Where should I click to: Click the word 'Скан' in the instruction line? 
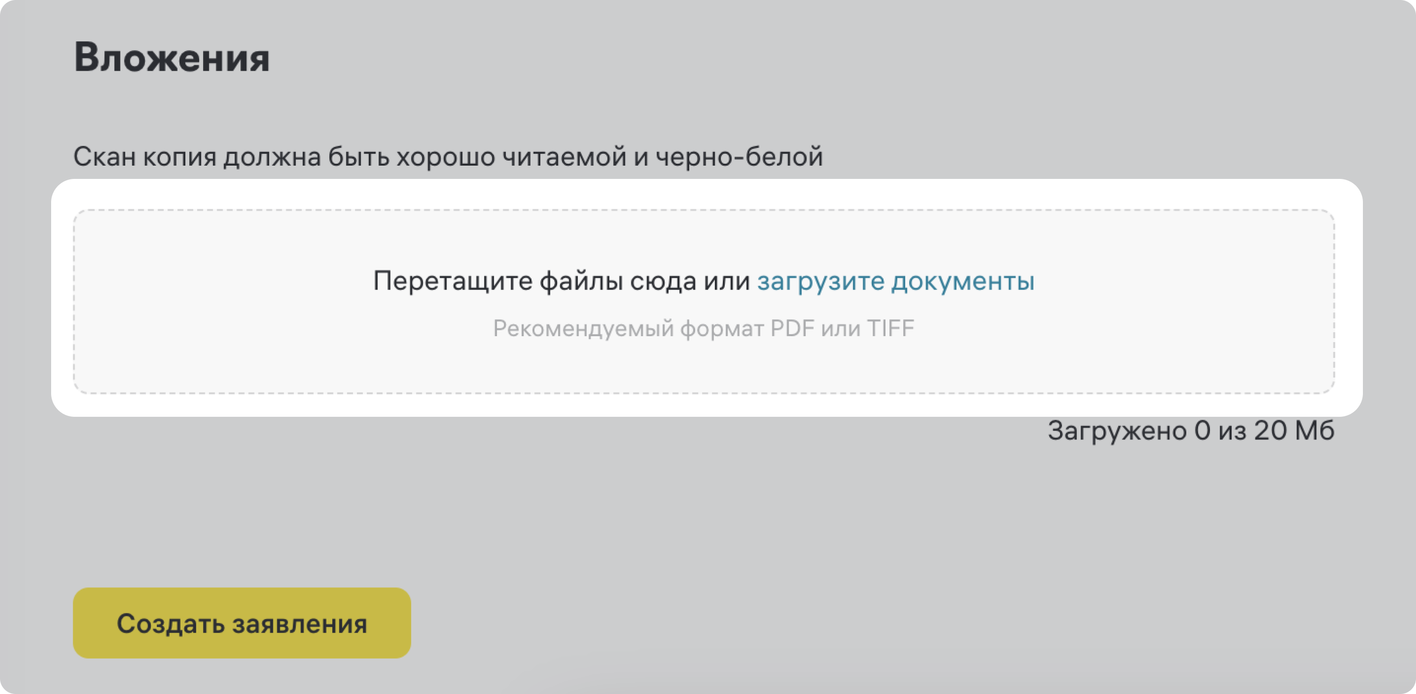click(x=104, y=157)
